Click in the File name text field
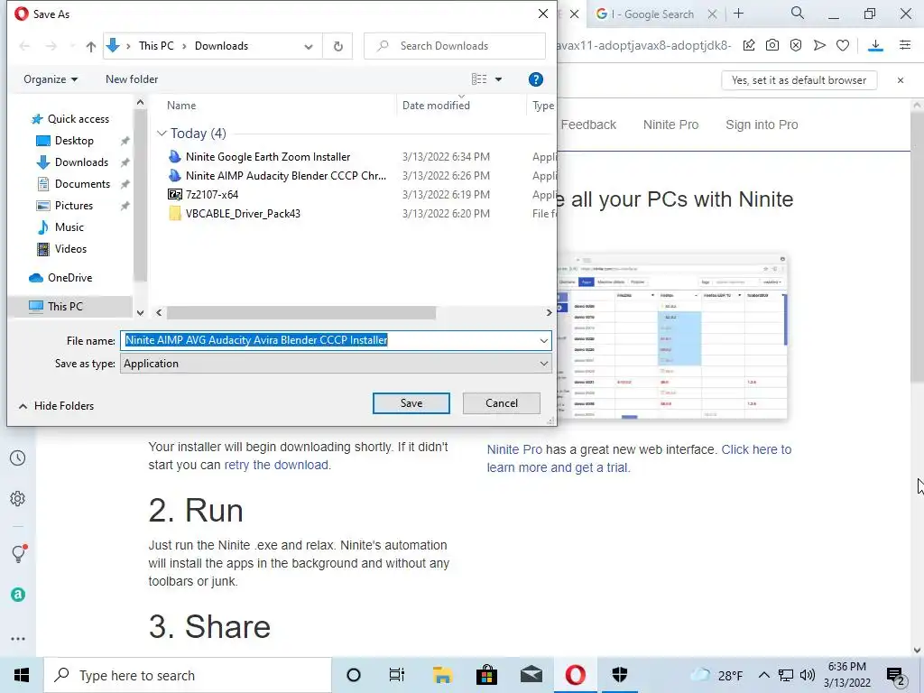This screenshot has width=924, height=693. click(x=330, y=340)
